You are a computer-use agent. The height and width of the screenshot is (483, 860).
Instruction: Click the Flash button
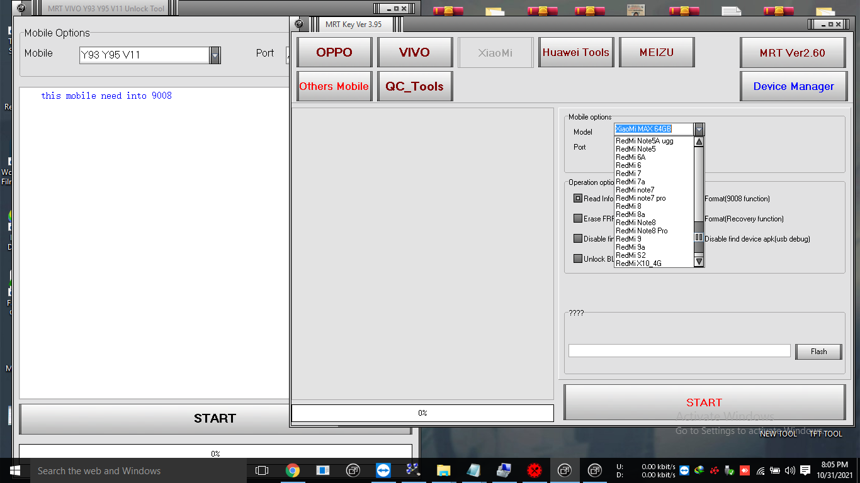pyautogui.click(x=818, y=352)
